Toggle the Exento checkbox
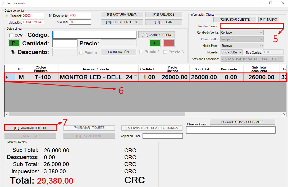 [81, 53]
